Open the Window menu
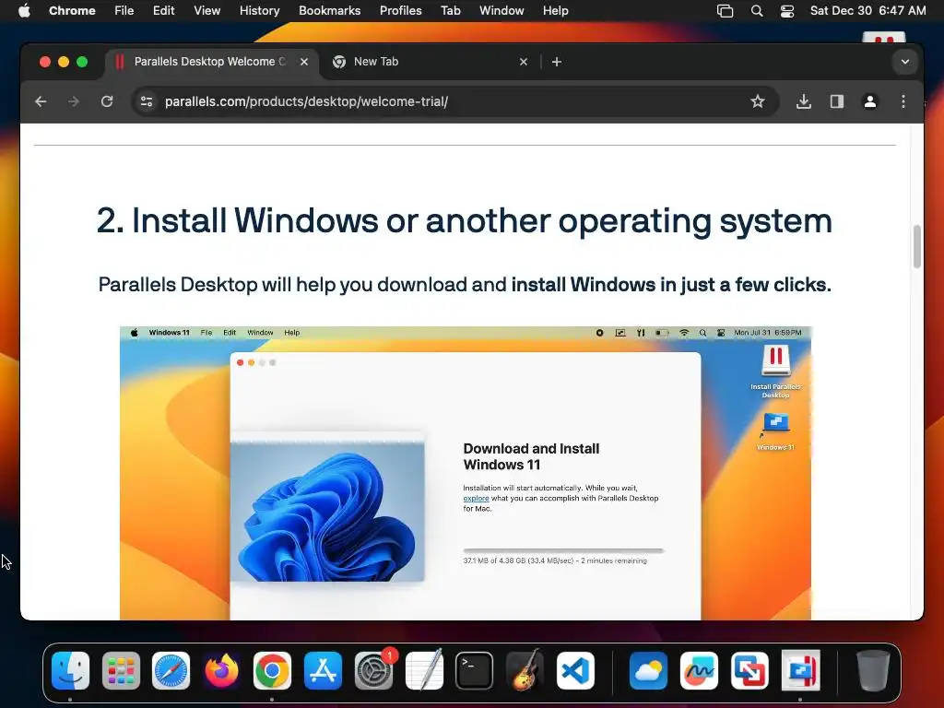The image size is (944, 708). pyautogui.click(x=501, y=11)
